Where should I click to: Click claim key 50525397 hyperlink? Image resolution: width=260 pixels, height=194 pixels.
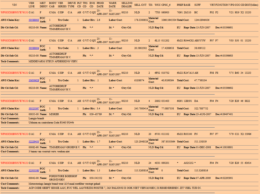pyautogui.click(x=34, y=109)
